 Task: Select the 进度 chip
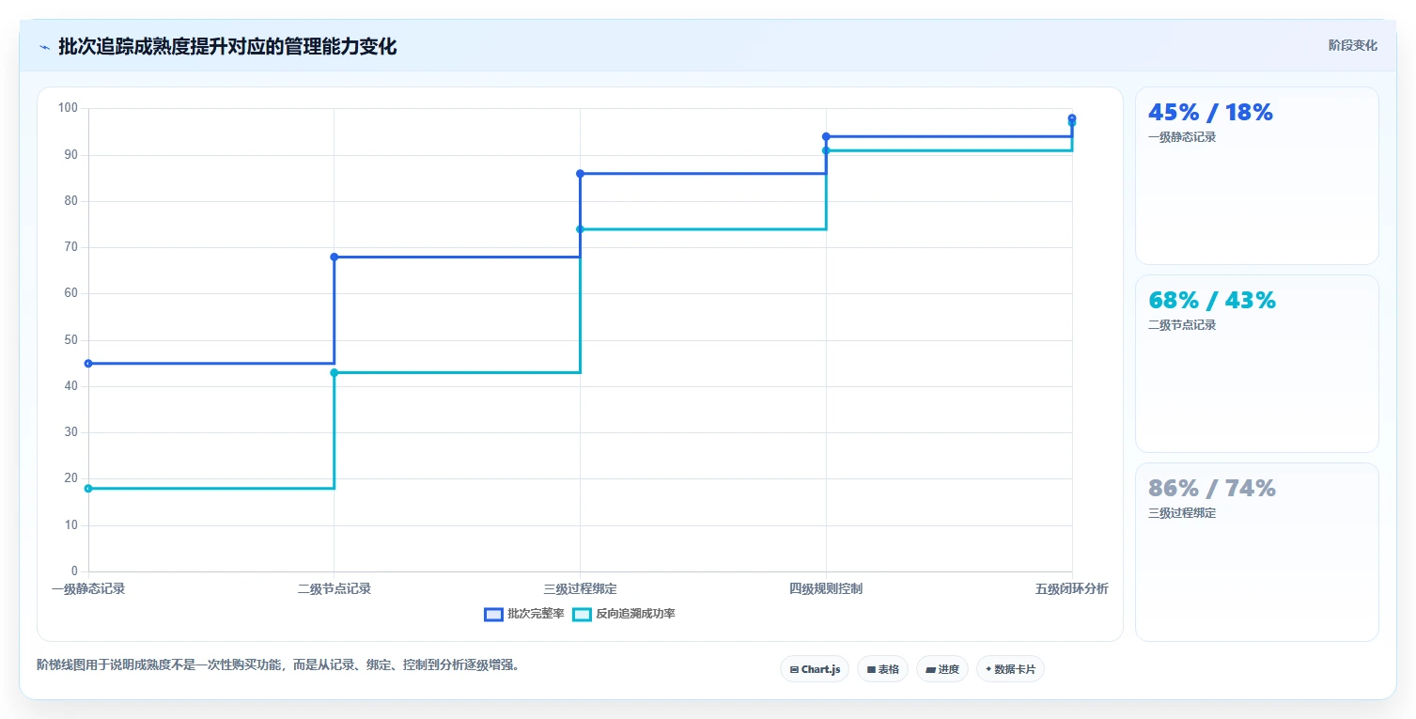point(942,669)
